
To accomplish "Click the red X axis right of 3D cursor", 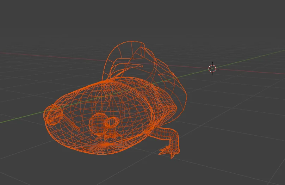I will 254,72.
